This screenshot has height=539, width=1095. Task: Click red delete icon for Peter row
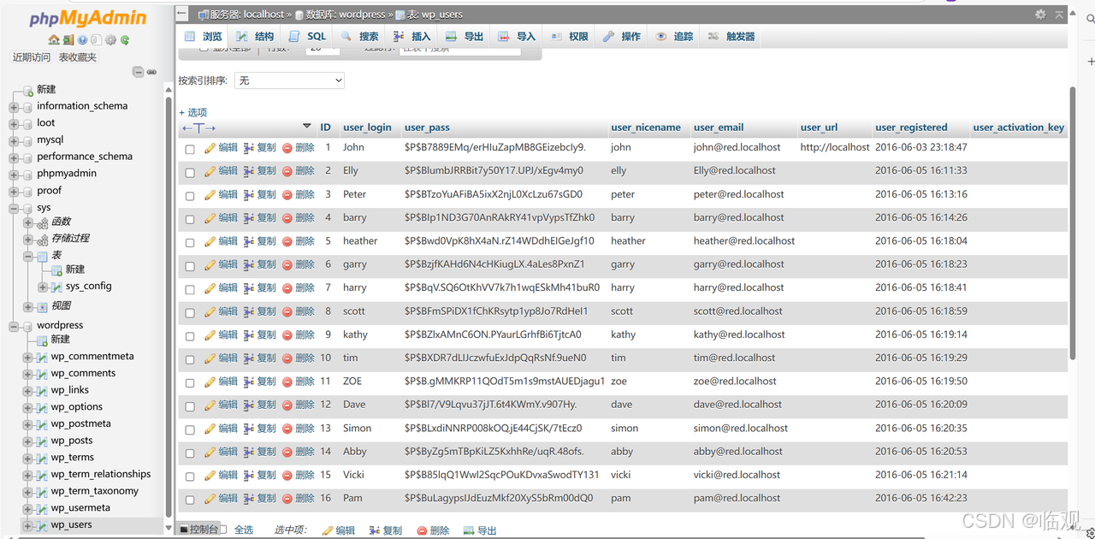(287, 194)
